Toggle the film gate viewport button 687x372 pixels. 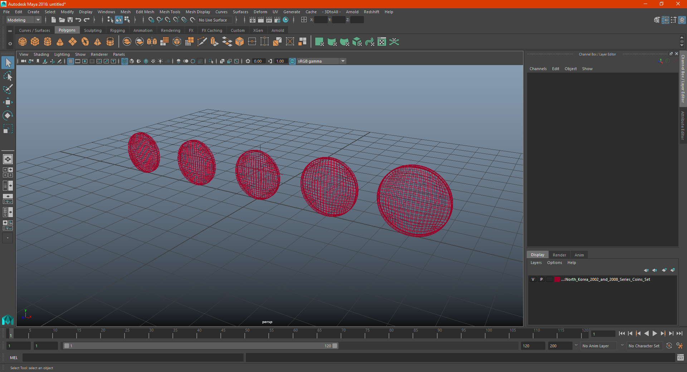pyautogui.click(x=78, y=62)
